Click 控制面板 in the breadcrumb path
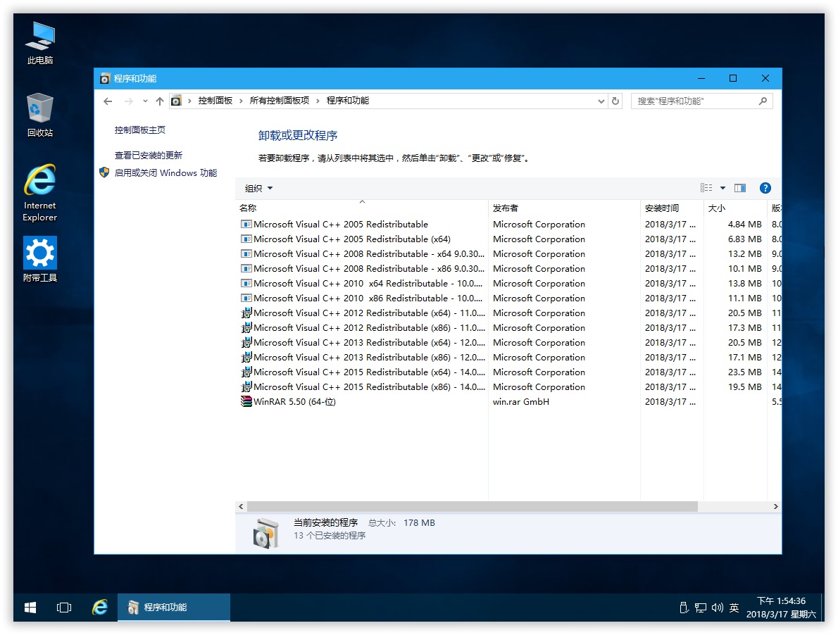 coord(215,101)
